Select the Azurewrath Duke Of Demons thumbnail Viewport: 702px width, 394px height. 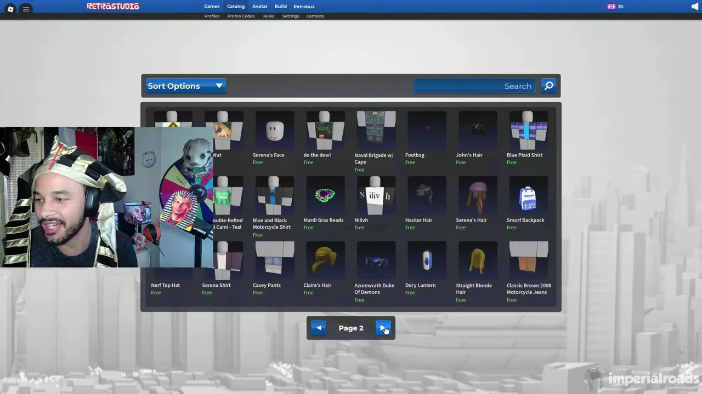point(376,260)
